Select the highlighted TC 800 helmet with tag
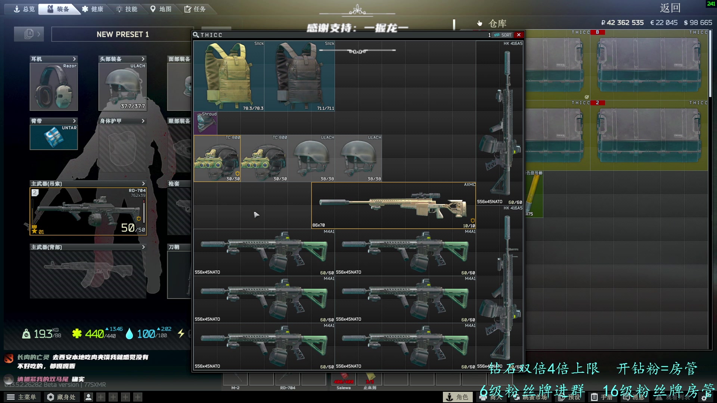717x403 pixels. click(x=217, y=159)
